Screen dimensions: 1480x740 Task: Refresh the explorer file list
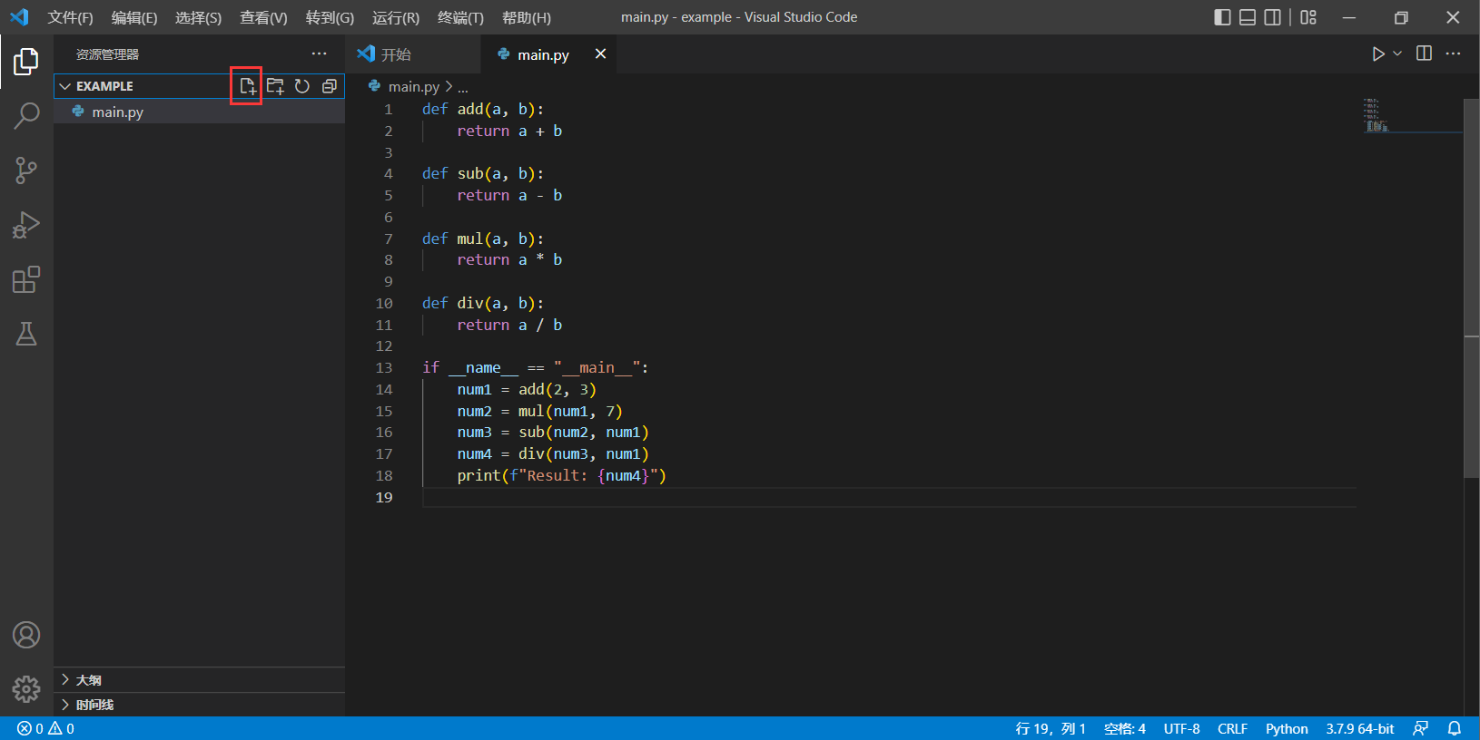coord(302,86)
